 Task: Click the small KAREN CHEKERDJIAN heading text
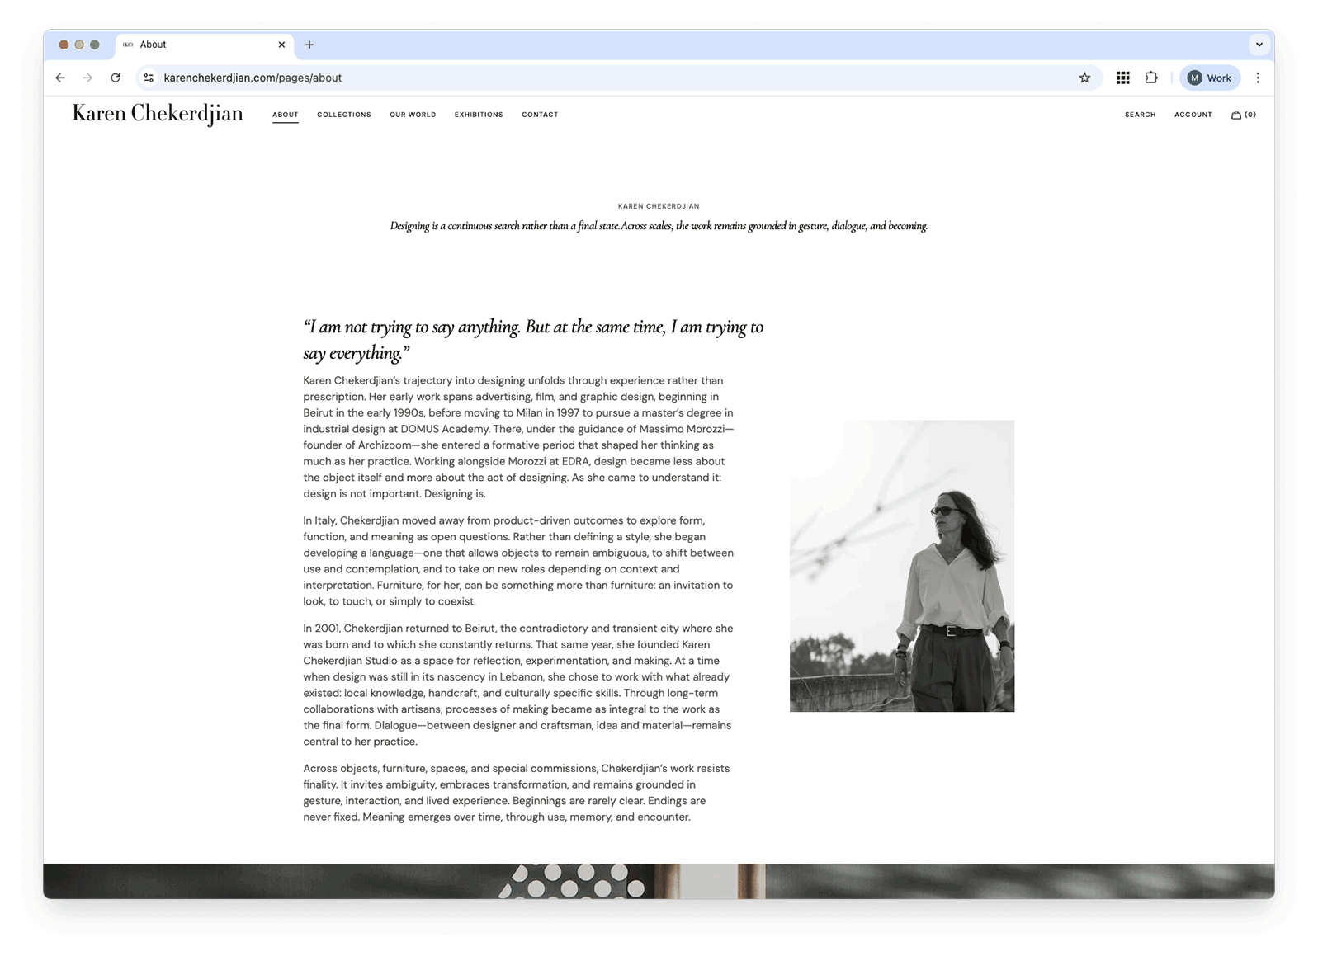coord(659,206)
